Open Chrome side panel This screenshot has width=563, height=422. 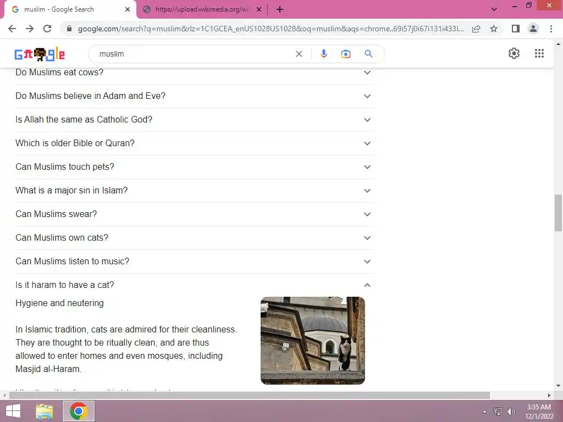coord(516,29)
